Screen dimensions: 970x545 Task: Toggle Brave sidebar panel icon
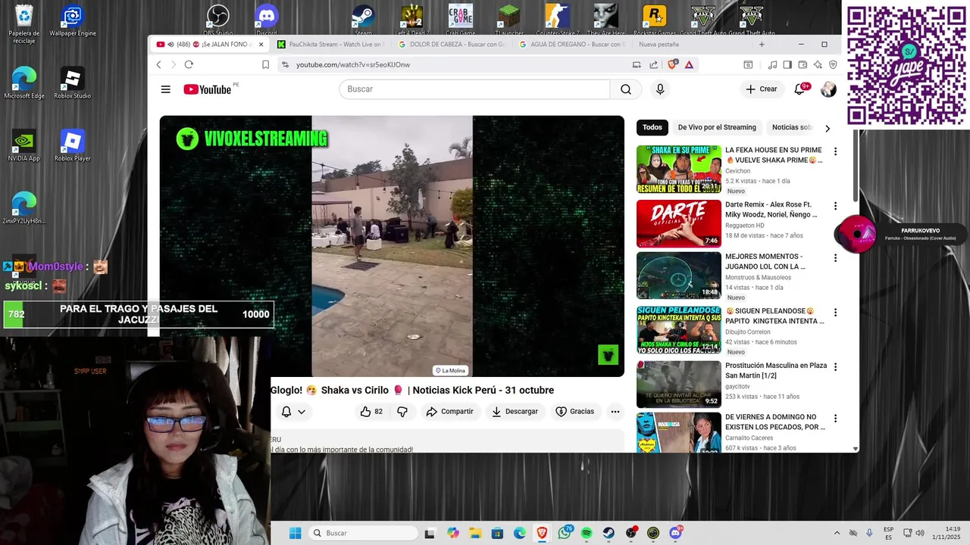pos(787,64)
